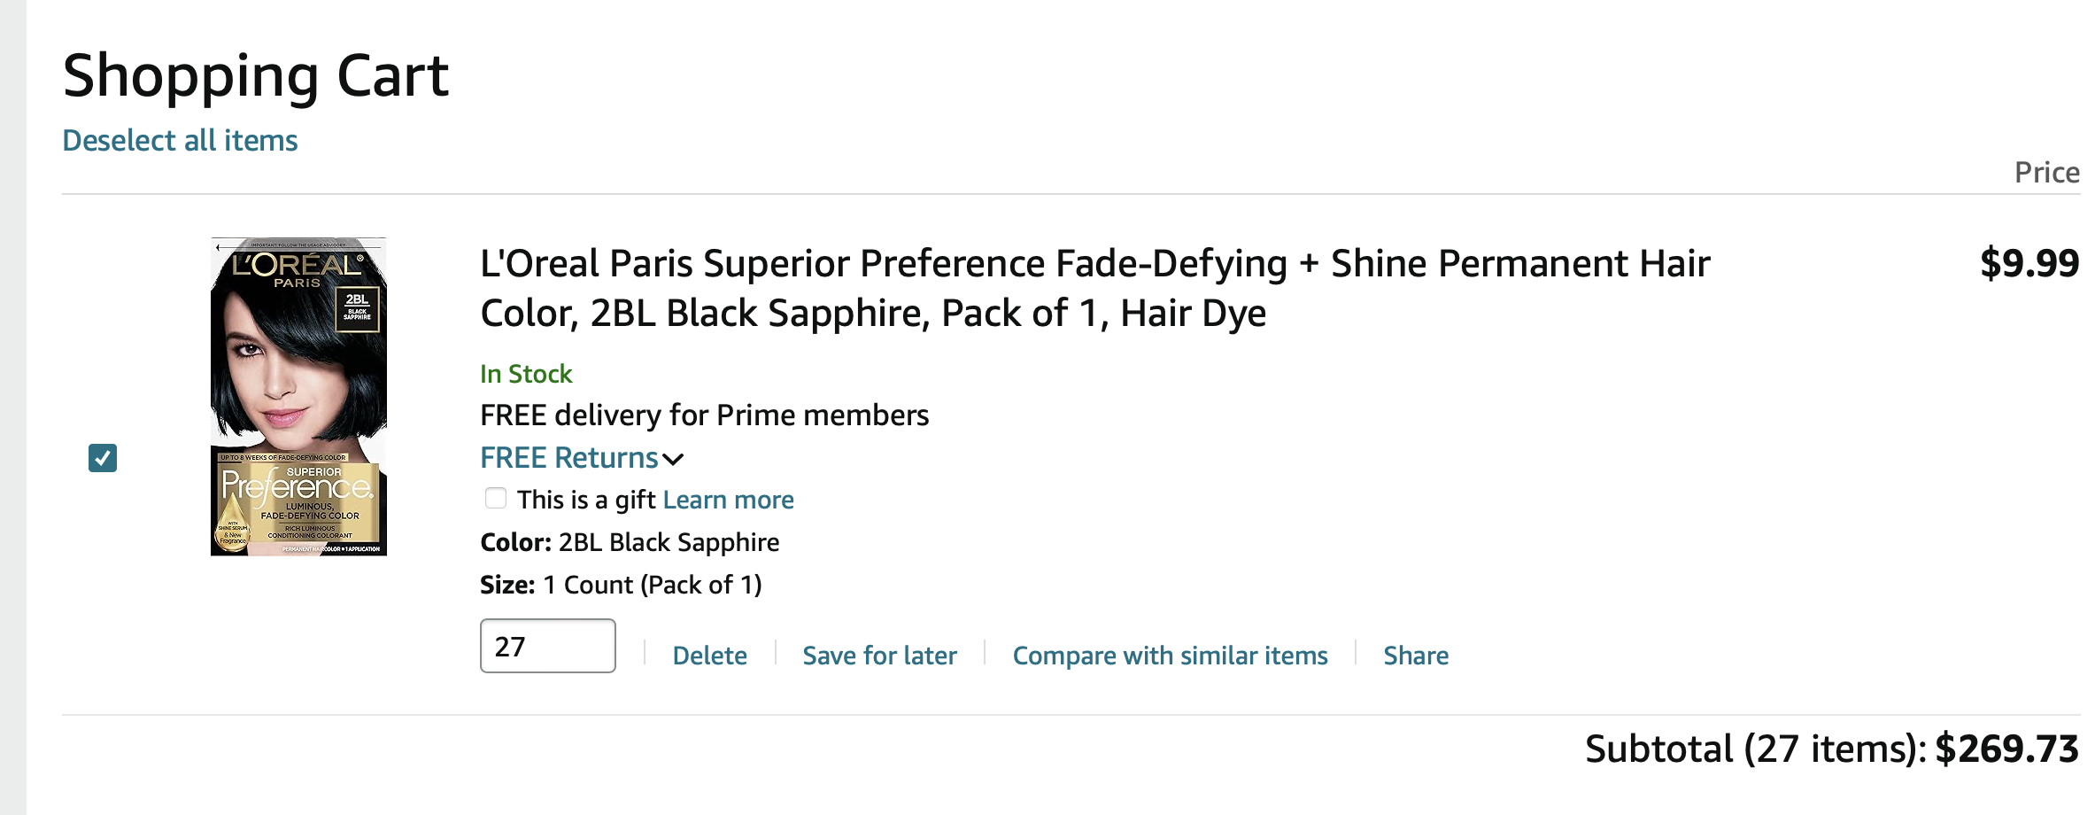Open the FREE Returns details link
This screenshot has height=815, width=2095.
[568, 458]
